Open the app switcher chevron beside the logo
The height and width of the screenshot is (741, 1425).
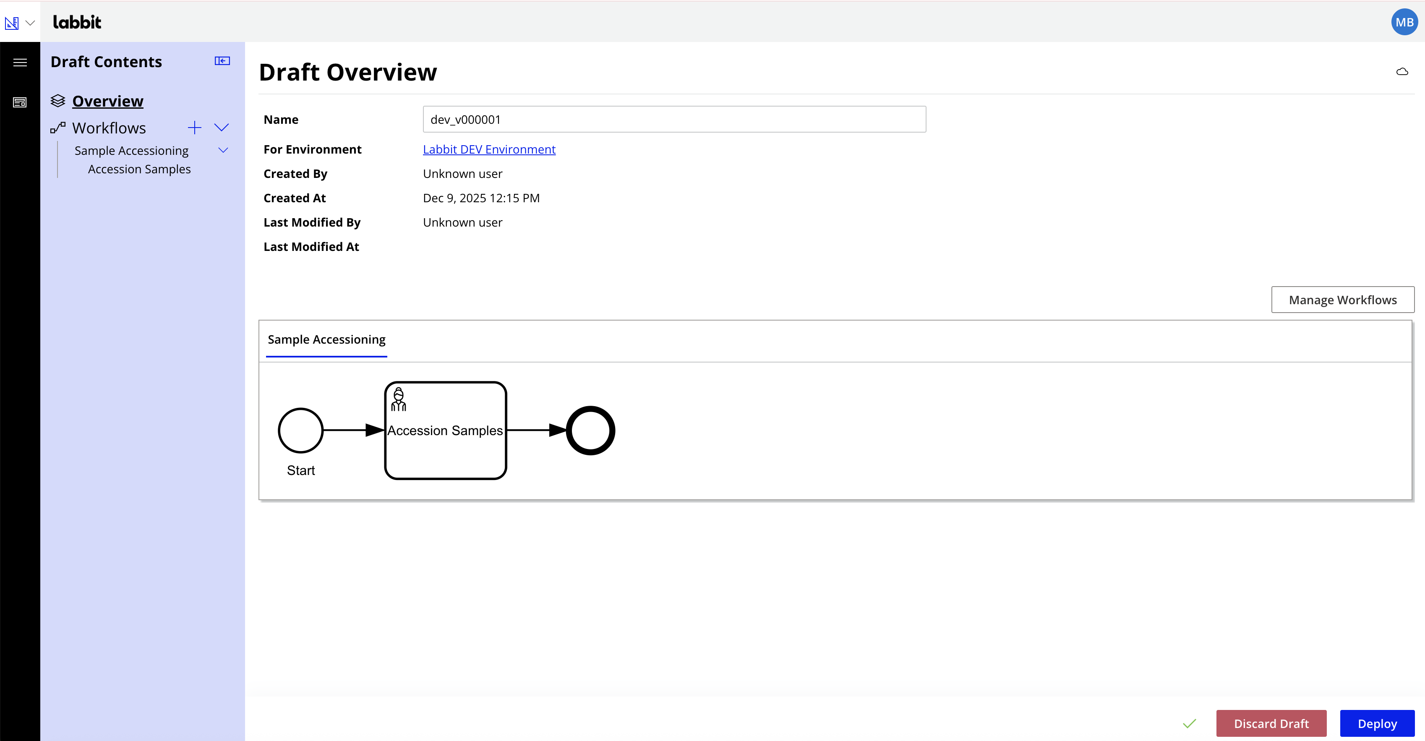tap(31, 23)
